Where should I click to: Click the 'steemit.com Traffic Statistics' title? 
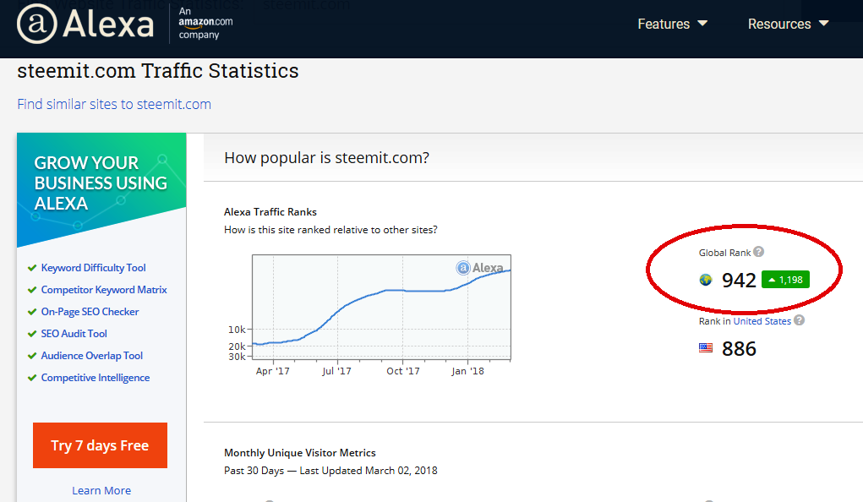(158, 71)
